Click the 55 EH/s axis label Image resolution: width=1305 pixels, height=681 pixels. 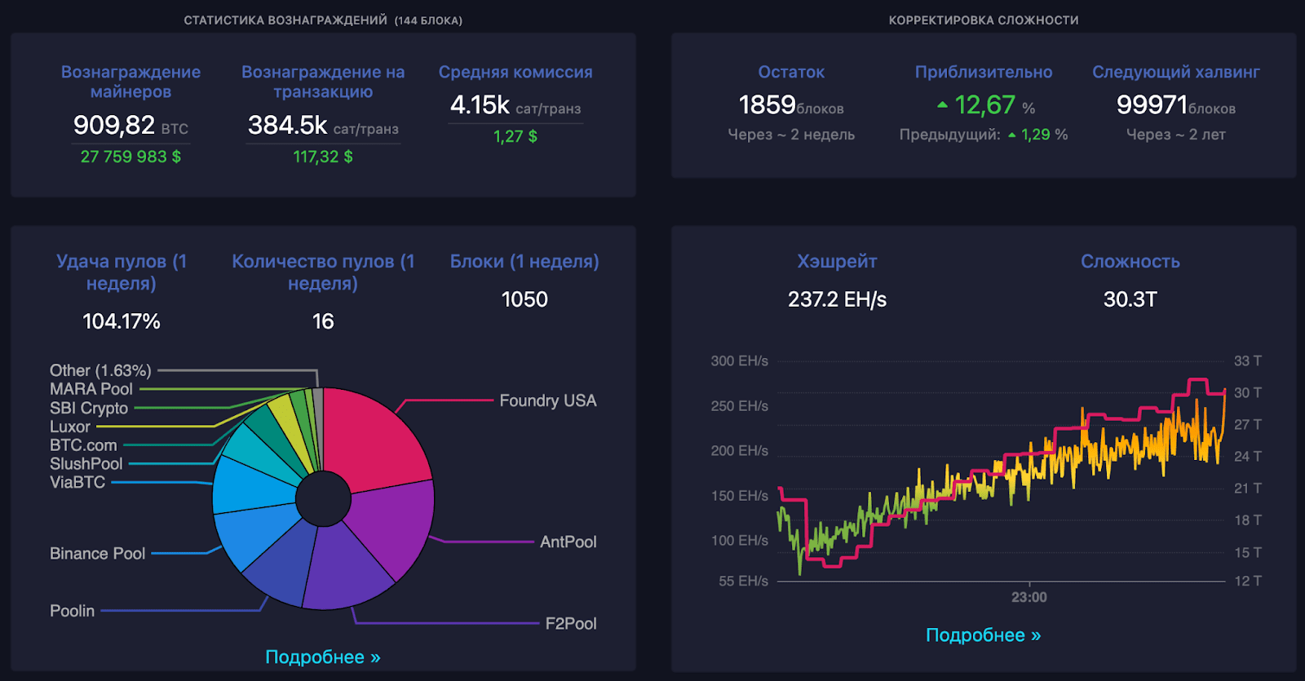[x=744, y=581]
